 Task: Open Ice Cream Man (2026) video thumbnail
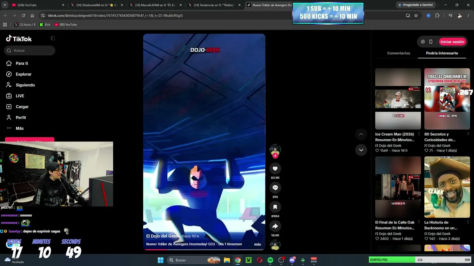[x=398, y=99]
